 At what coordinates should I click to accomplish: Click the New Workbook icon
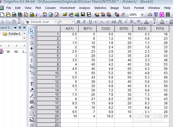tap(14, 15)
